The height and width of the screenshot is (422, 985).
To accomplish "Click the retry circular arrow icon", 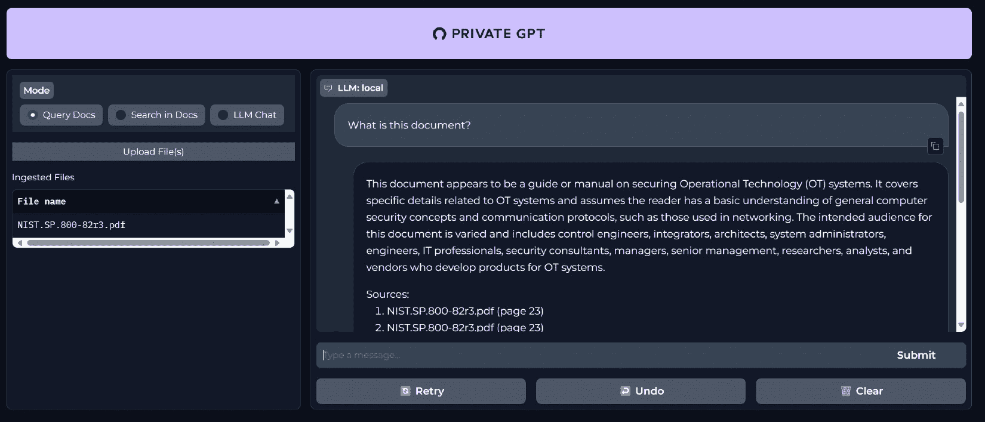I will coord(405,391).
